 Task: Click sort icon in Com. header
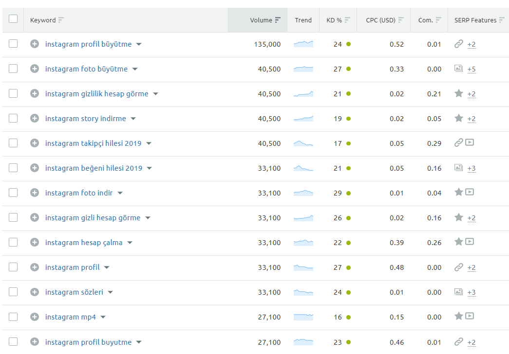click(x=438, y=20)
